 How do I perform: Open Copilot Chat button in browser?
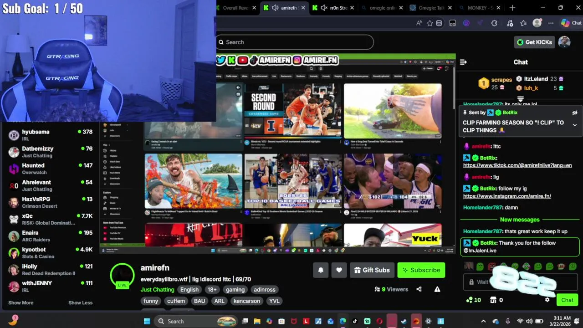(x=571, y=23)
